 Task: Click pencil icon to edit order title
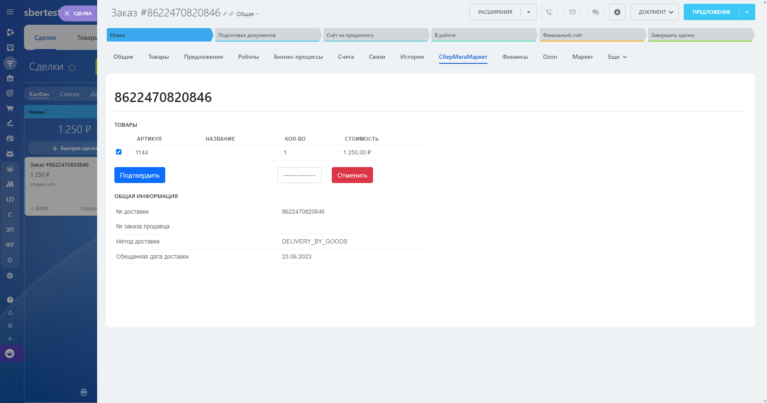[225, 14]
